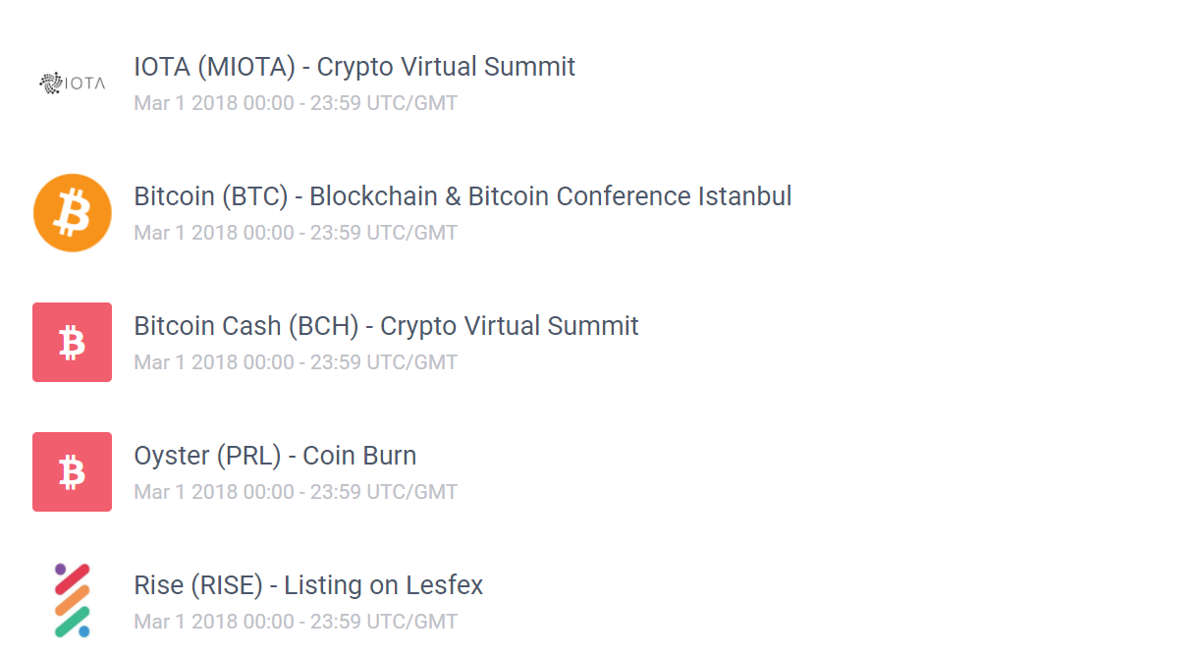Open "Crypto Virtual Summit" text in IOTA row
1198x657 pixels.
[x=446, y=67]
